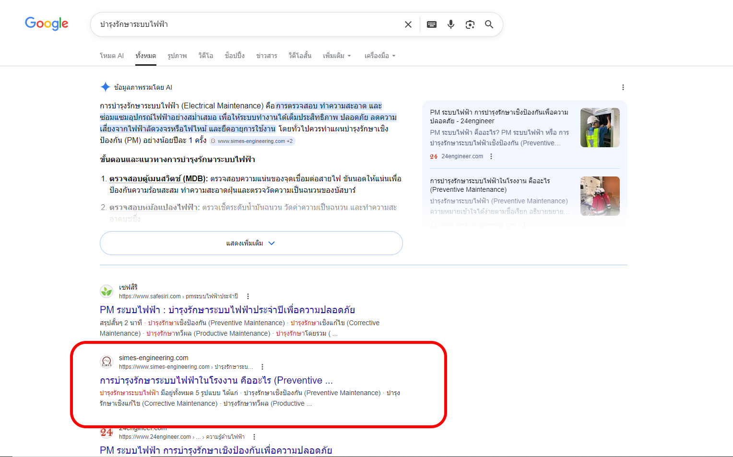The height and width of the screenshot is (457, 733).
Task: Click the Google logo
Action: (47, 23)
